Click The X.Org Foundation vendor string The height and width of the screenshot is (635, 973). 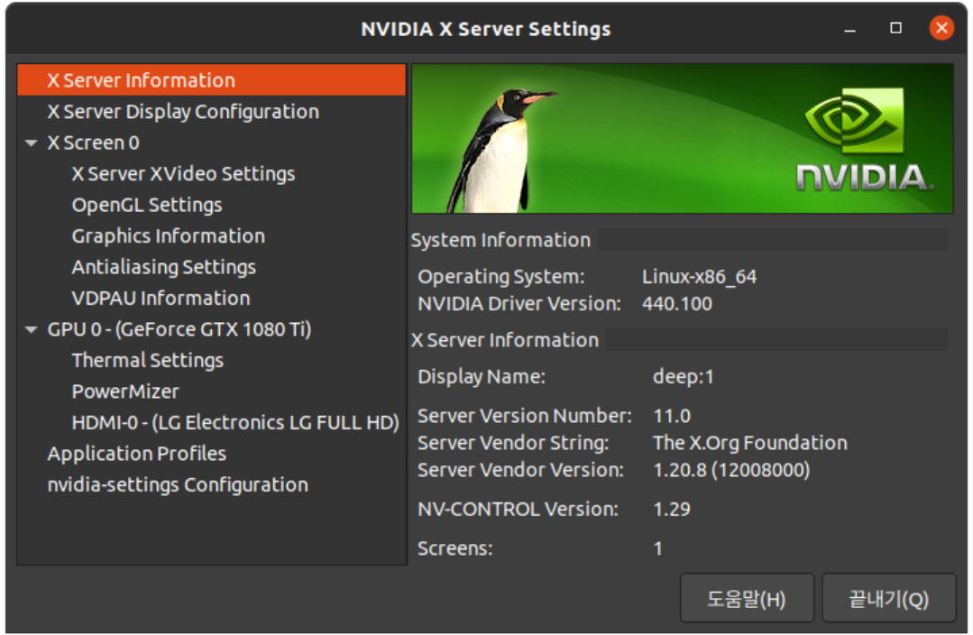click(750, 443)
